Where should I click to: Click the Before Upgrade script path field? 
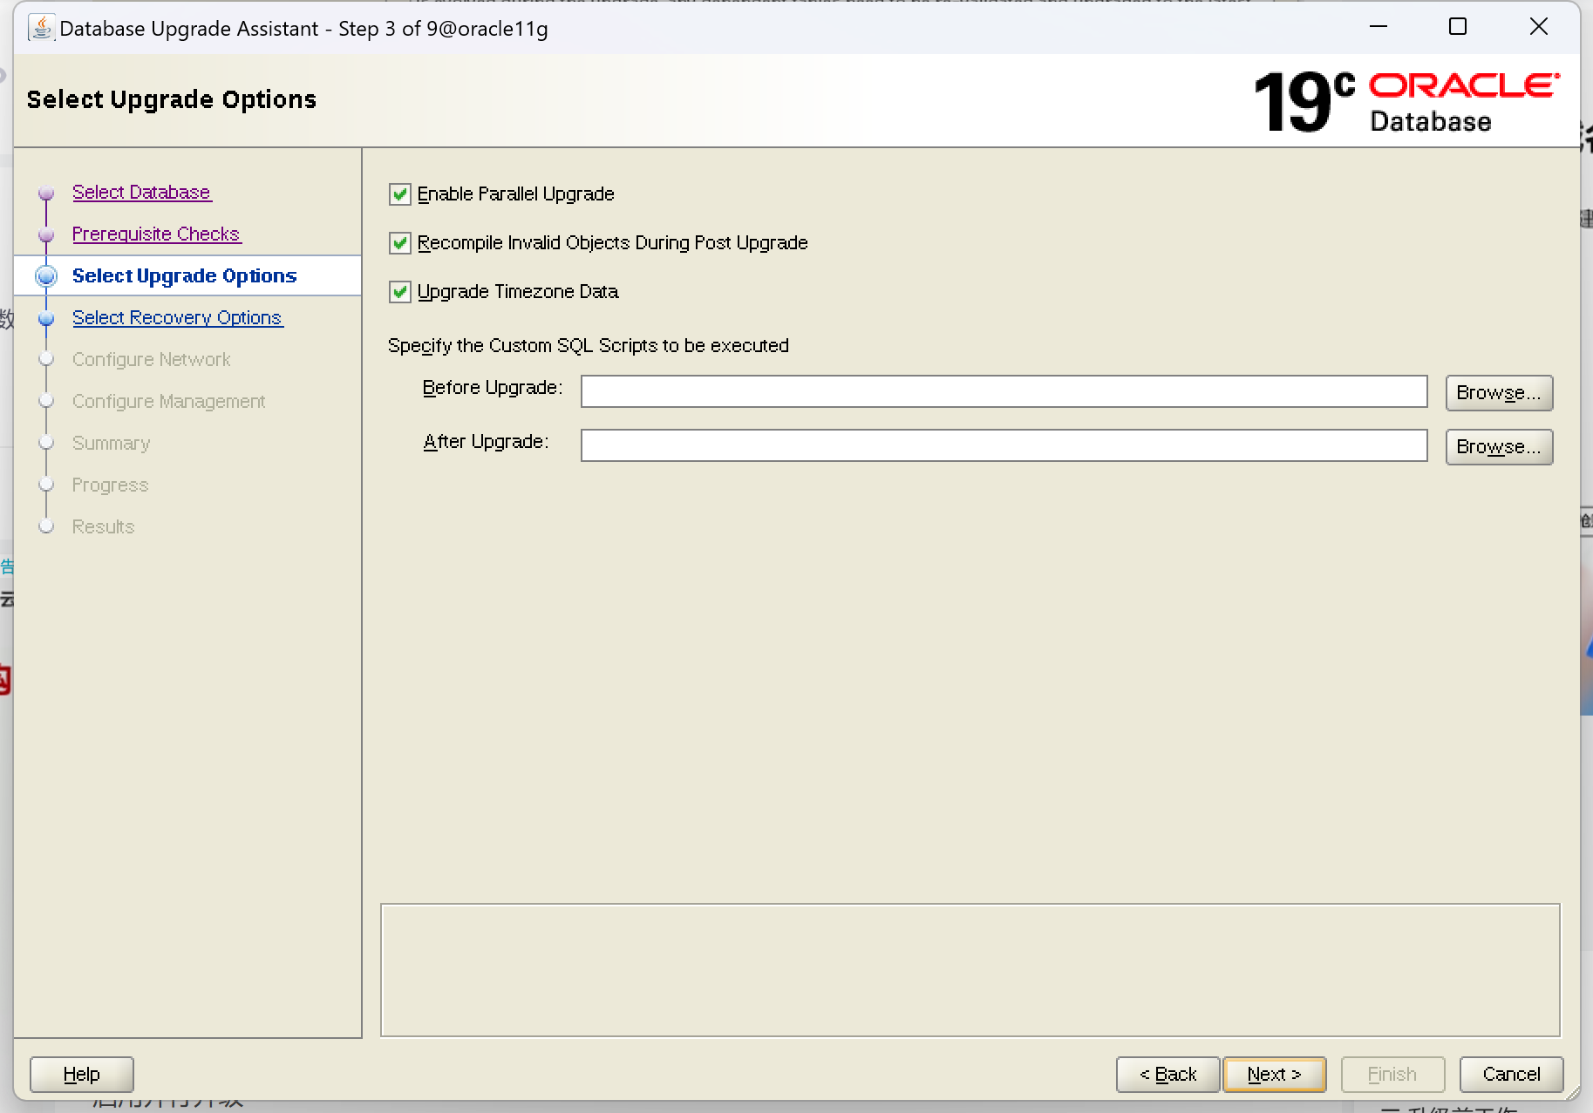(x=1004, y=391)
